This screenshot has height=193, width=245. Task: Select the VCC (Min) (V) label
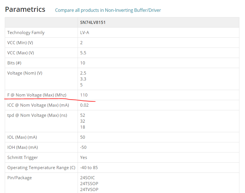[x=20, y=43]
